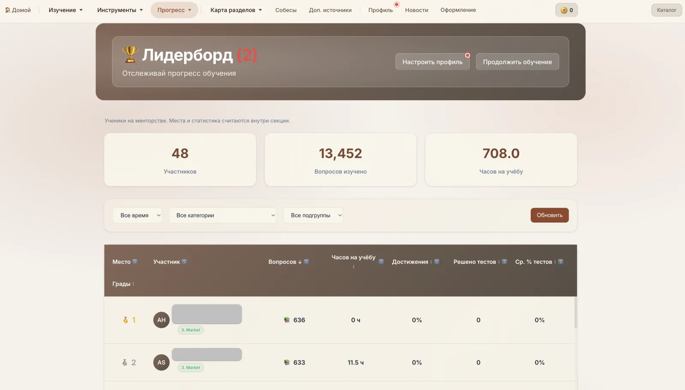Click the table's vertical scrollbar
This screenshot has height=390, width=685.
576,313
